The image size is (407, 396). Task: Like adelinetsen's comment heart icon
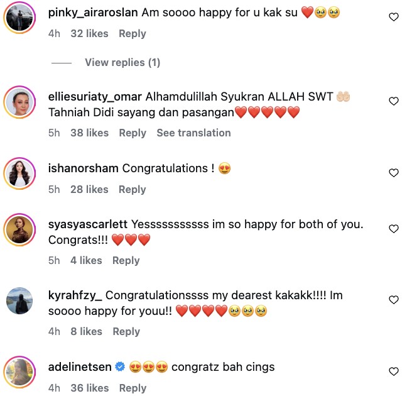394,371
